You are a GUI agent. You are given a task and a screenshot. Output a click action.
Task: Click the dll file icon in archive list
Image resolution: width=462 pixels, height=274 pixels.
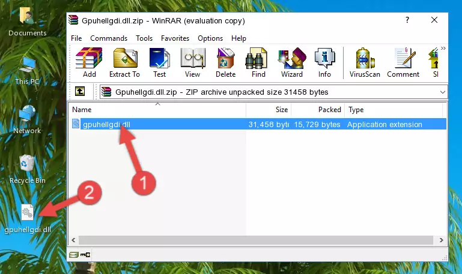tap(76, 124)
